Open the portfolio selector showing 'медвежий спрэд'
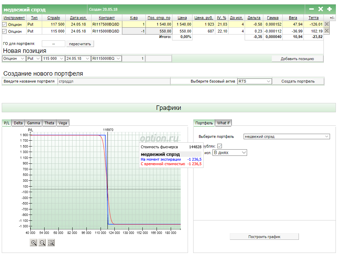This screenshot has width=339, height=255. (x=286, y=136)
